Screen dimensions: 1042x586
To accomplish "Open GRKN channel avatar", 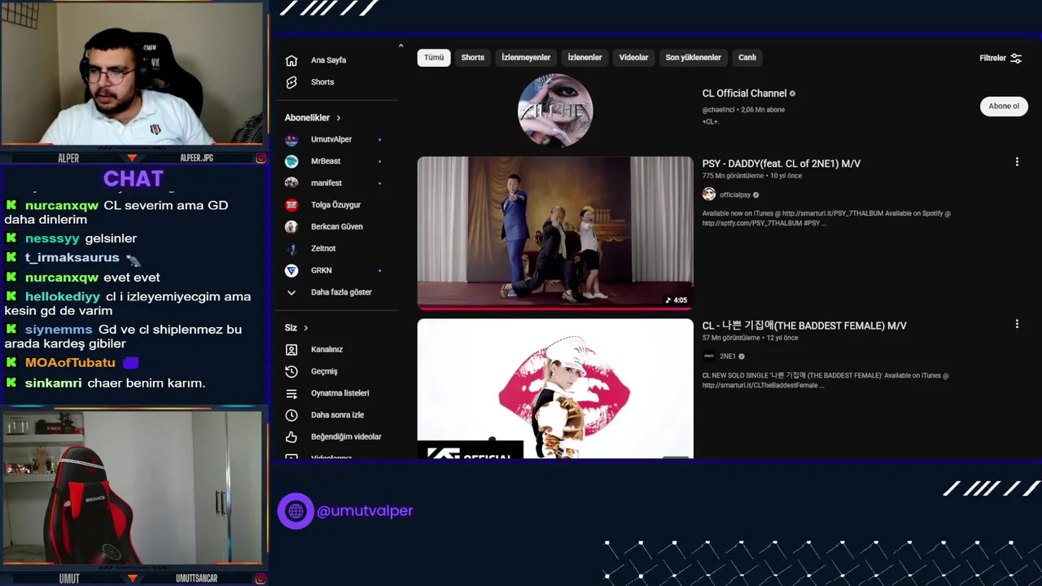I will click(291, 270).
